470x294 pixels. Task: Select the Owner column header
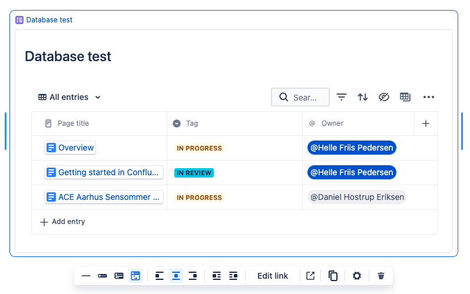click(359, 123)
